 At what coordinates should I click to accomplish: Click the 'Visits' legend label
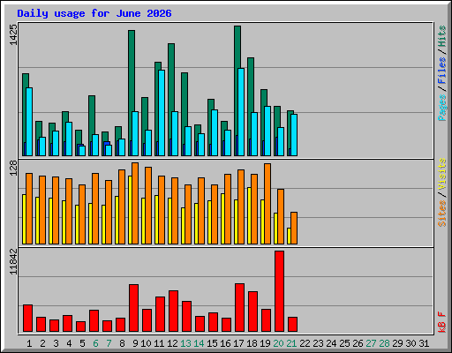[x=442, y=174]
